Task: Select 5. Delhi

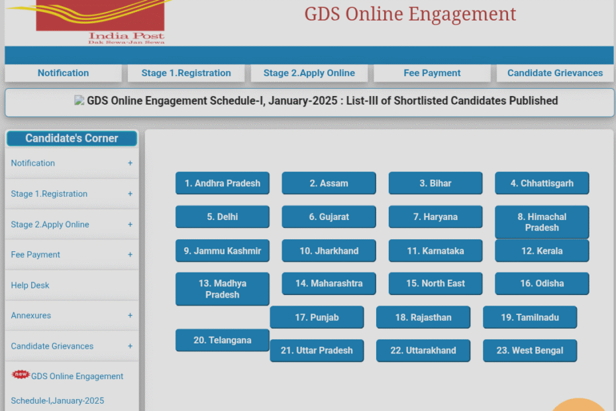Action: [223, 217]
